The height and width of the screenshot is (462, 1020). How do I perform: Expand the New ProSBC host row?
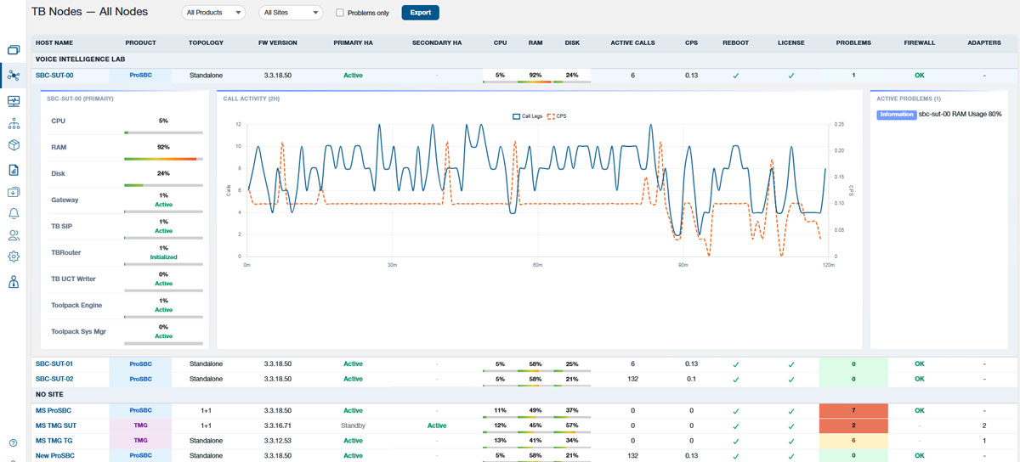click(x=54, y=455)
